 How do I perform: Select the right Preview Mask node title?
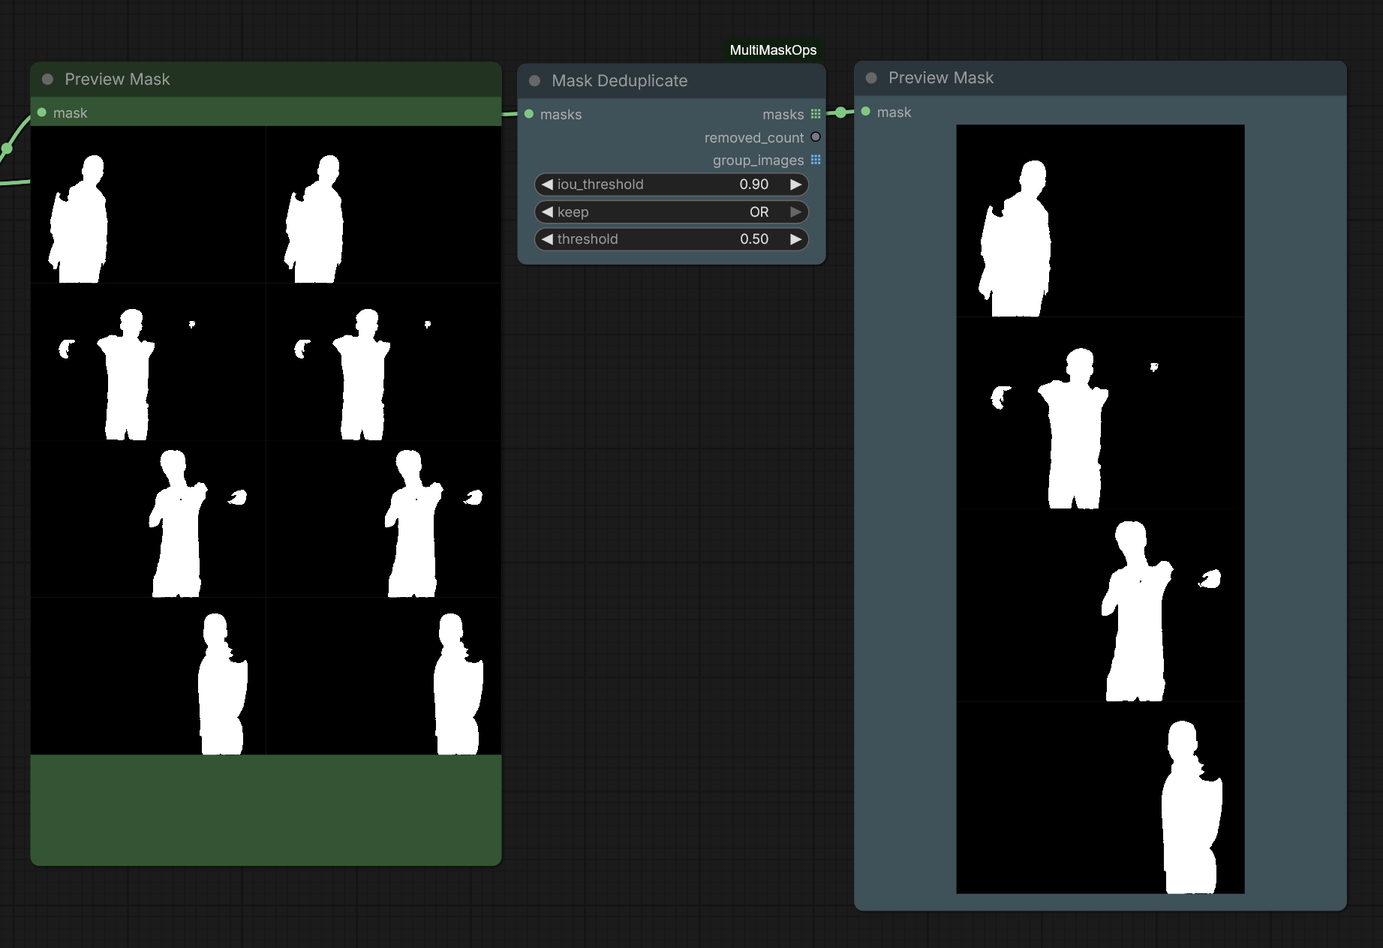(x=941, y=78)
